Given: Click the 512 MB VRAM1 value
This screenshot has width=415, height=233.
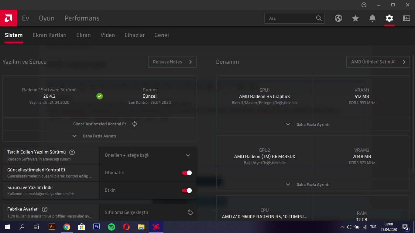Looking at the screenshot, I should coord(362,96).
